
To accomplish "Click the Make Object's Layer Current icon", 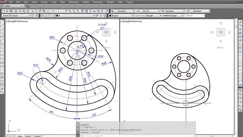I will (x=97, y=16).
